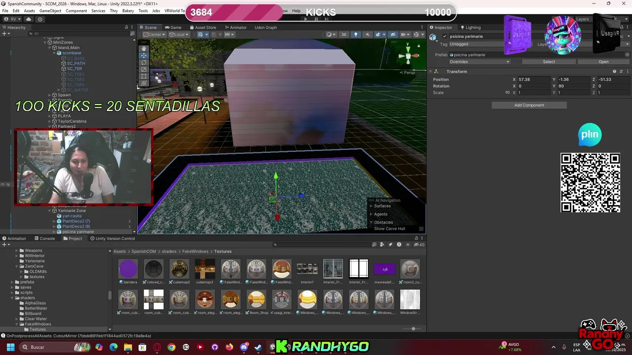The image size is (632, 355).
Task: Click the Hierarchy panel lock icon
Action: coord(126,28)
